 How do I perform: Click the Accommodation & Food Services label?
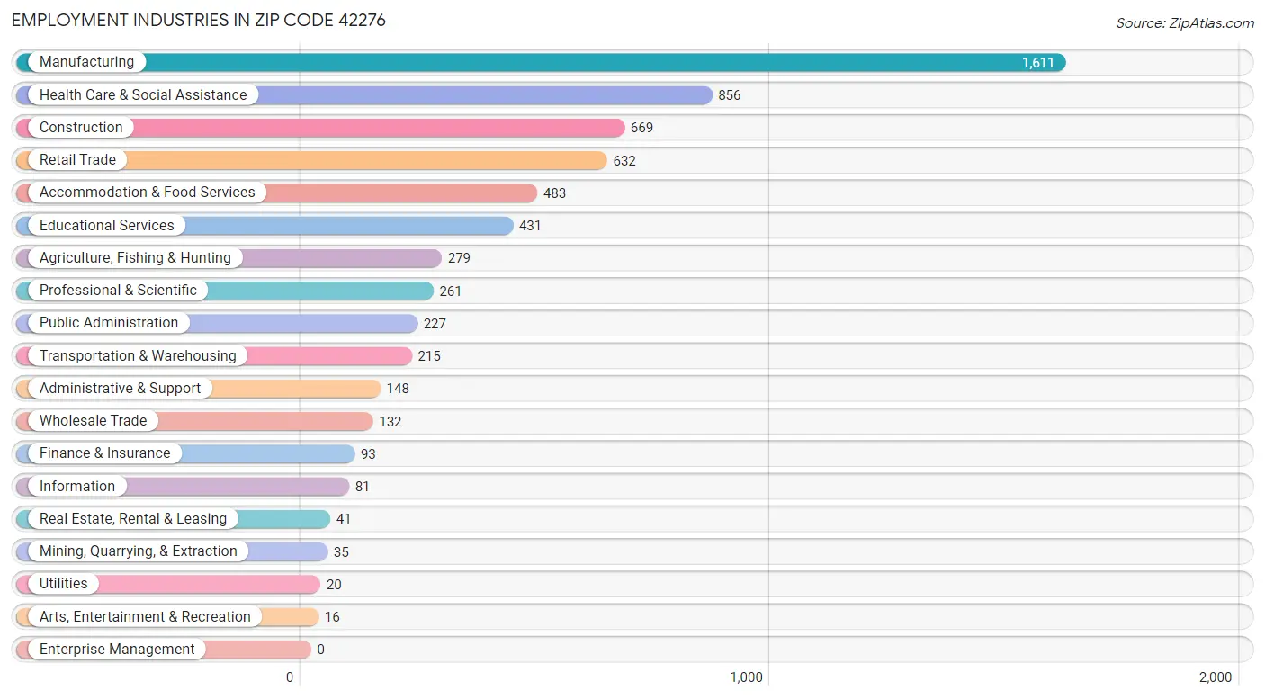tap(148, 193)
